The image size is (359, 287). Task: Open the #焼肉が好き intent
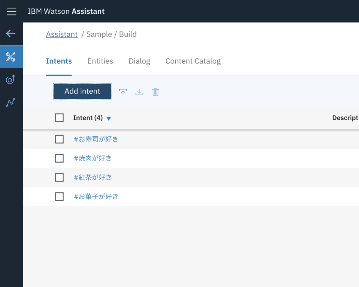(x=93, y=158)
